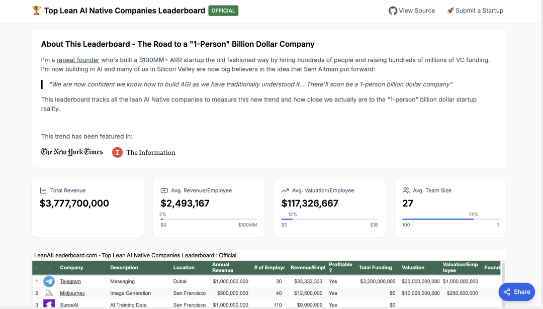Click the $2,493,167 average revenue value
The width and height of the screenshot is (543, 309).
pos(185,203)
